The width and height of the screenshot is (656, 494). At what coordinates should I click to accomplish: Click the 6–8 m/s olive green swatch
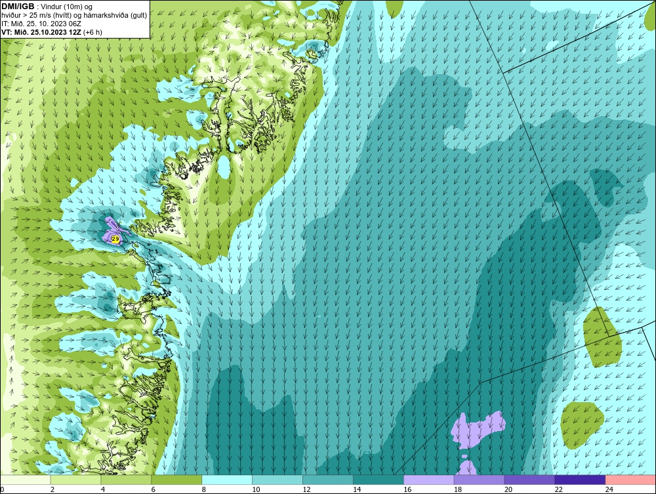pyautogui.click(x=176, y=480)
